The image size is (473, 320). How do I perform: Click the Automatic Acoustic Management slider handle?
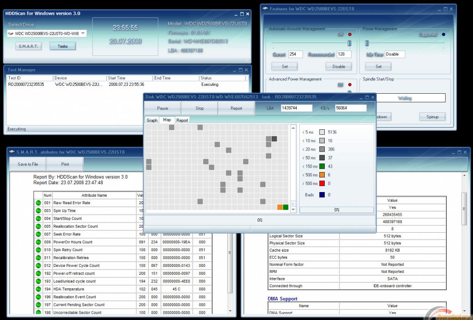(349, 43)
